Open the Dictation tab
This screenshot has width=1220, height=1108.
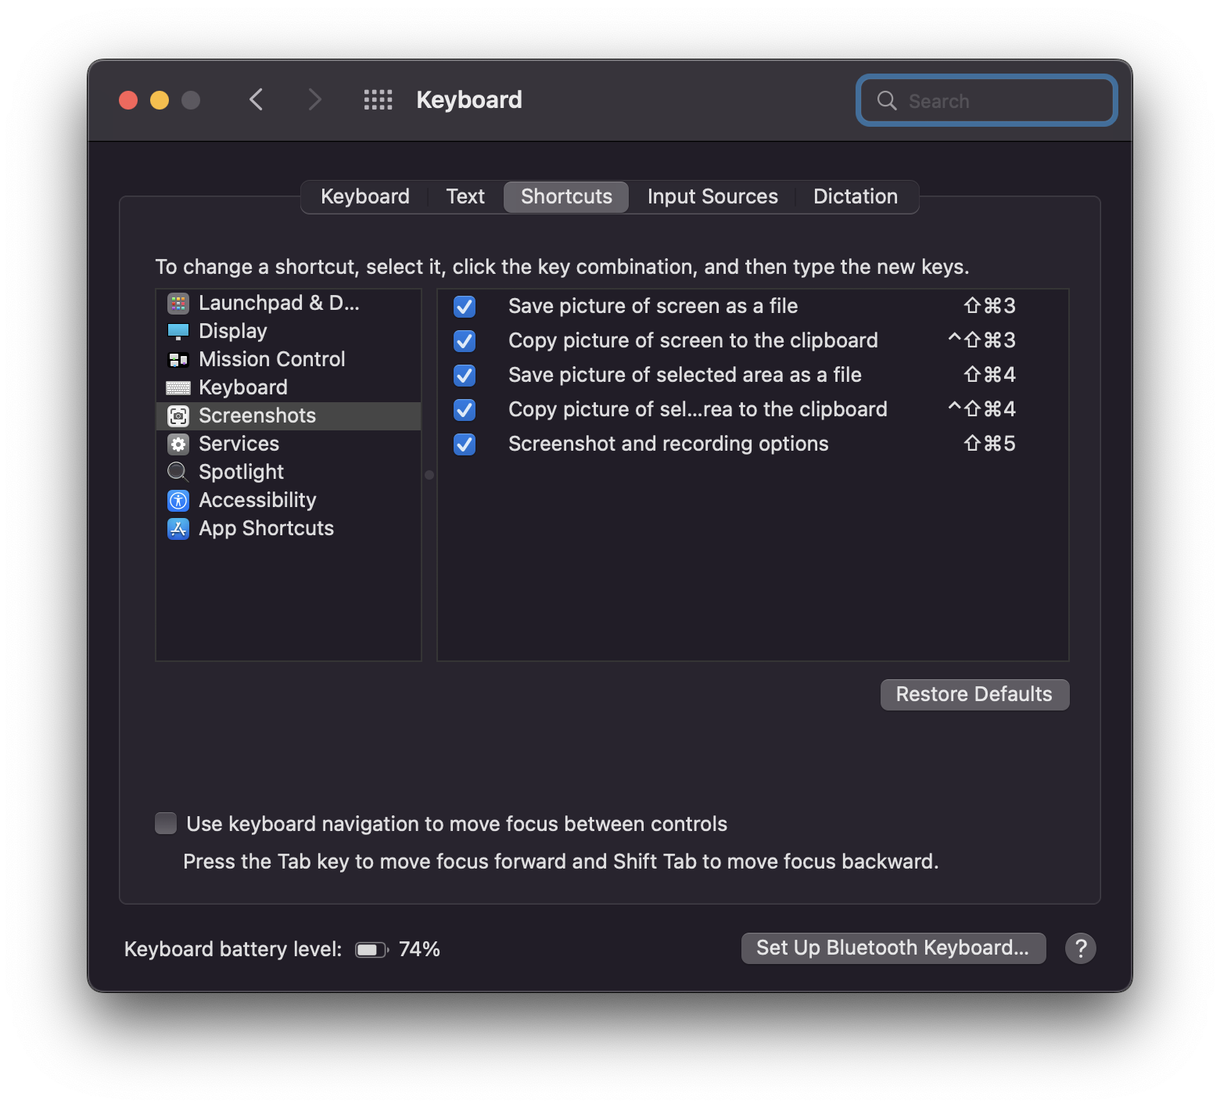[x=855, y=196]
